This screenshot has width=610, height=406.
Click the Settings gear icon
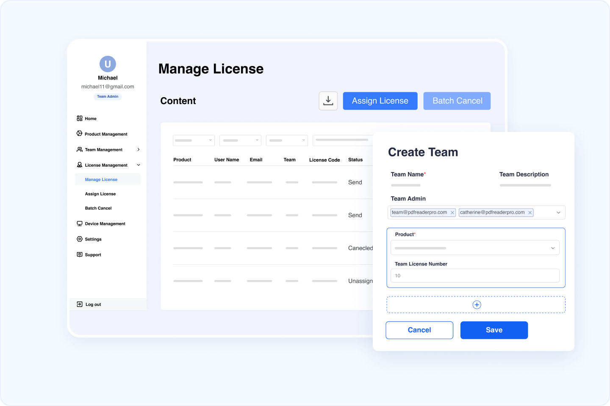pos(80,239)
